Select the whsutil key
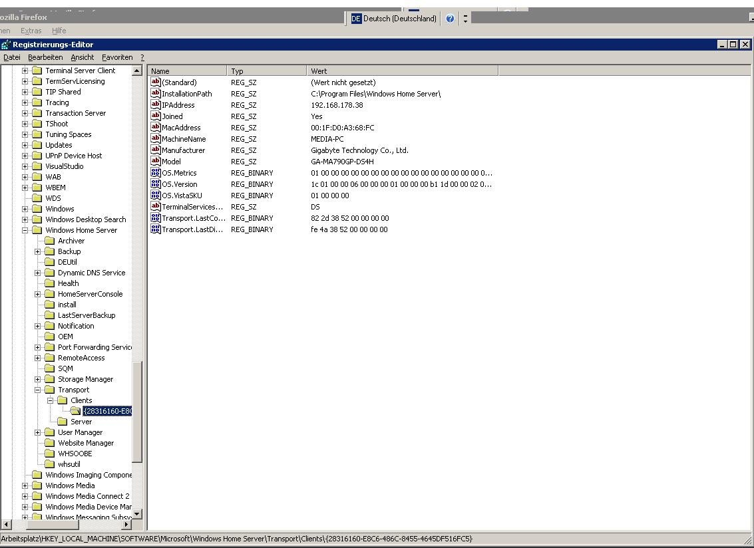The height and width of the screenshot is (548, 754). [69, 464]
